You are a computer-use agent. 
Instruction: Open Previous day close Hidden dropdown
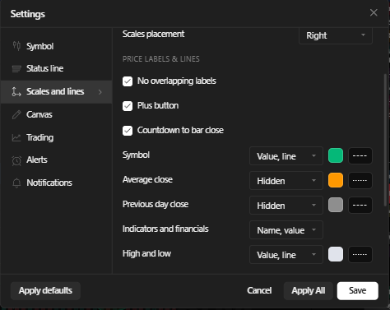point(286,206)
